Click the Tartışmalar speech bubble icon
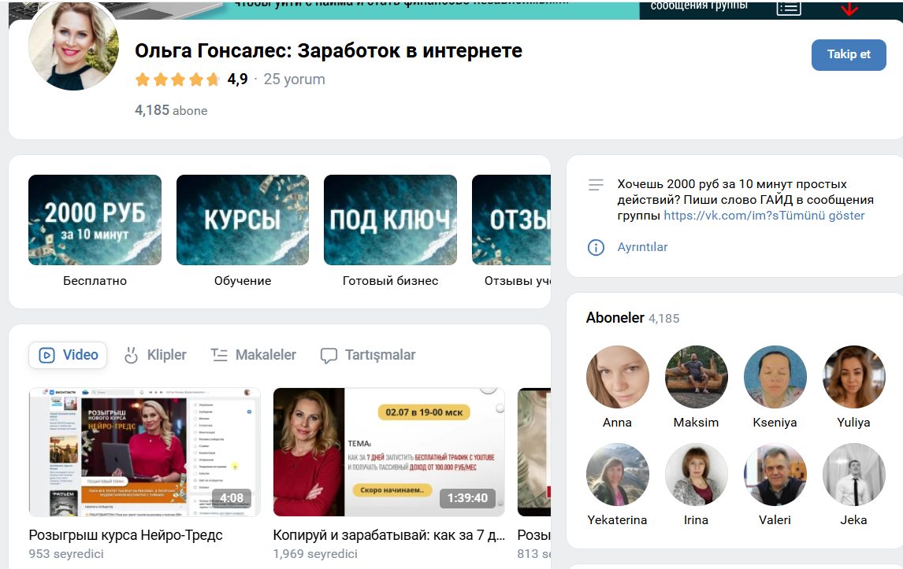 point(329,356)
